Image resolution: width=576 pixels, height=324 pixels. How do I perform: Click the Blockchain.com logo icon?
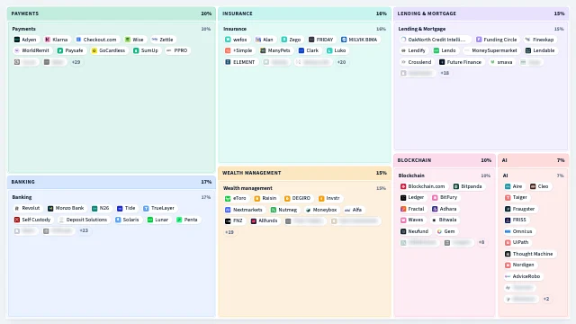point(403,186)
